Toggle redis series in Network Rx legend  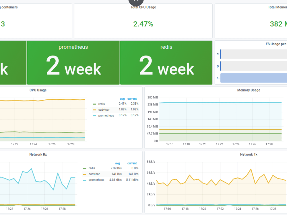pos(92,168)
